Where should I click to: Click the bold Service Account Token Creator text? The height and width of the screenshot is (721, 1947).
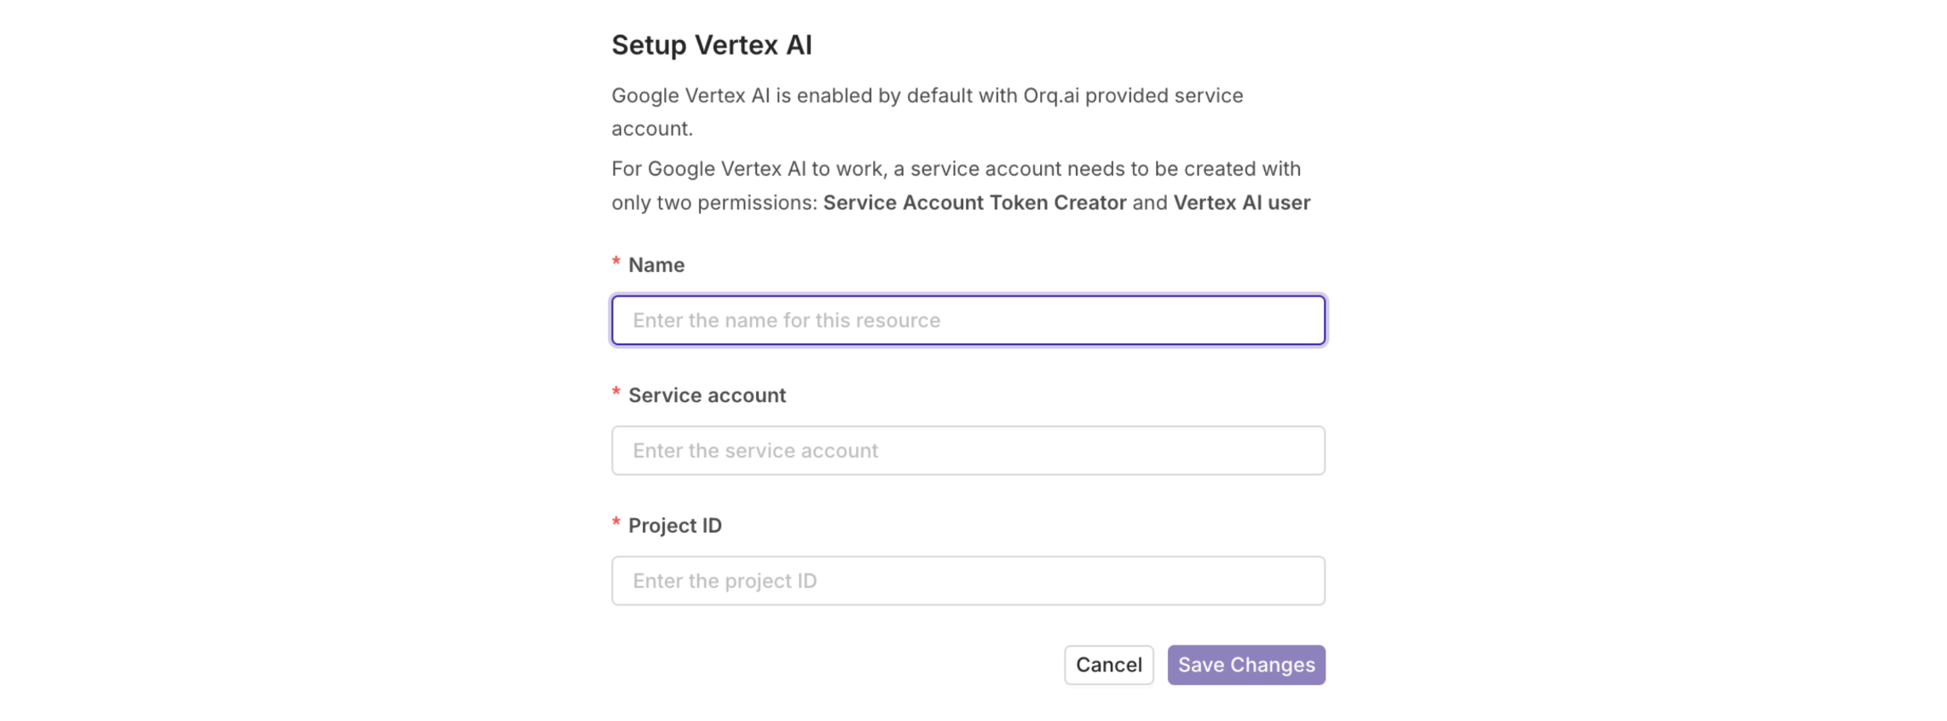tap(974, 203)
